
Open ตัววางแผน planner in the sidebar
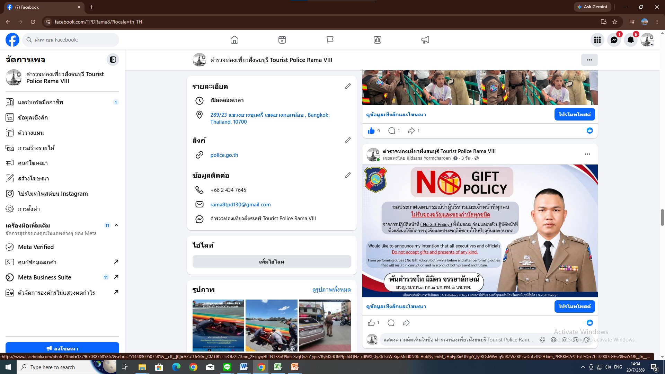tap(62, 133)
